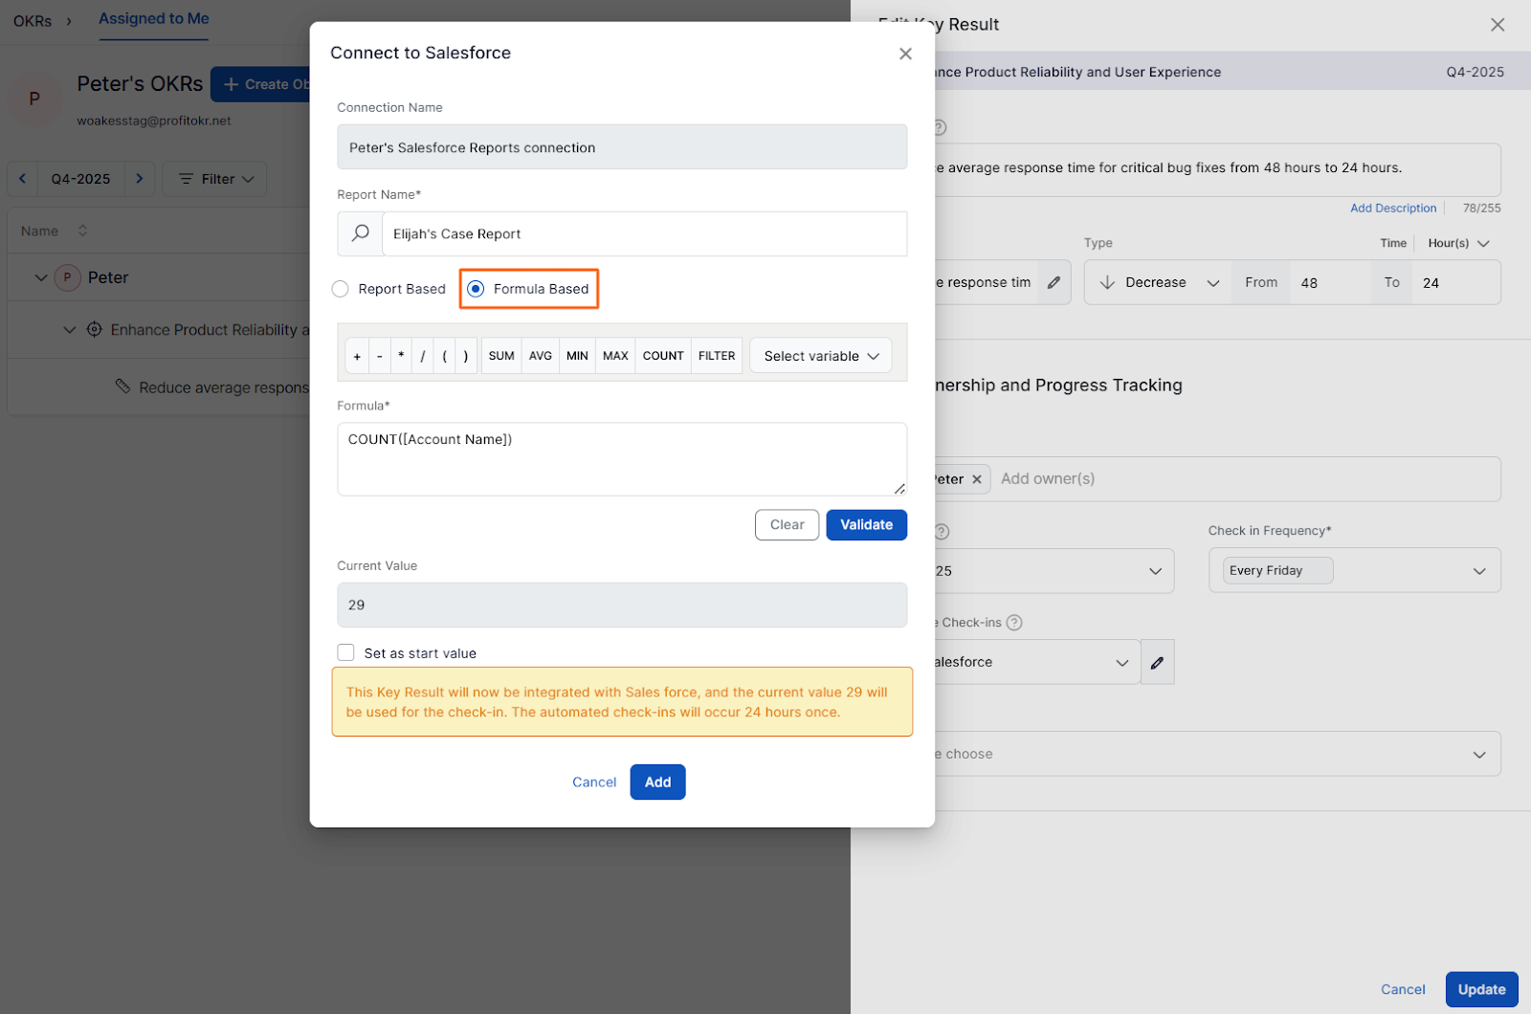Click the From value field showing 48

tap(1330, 282)
